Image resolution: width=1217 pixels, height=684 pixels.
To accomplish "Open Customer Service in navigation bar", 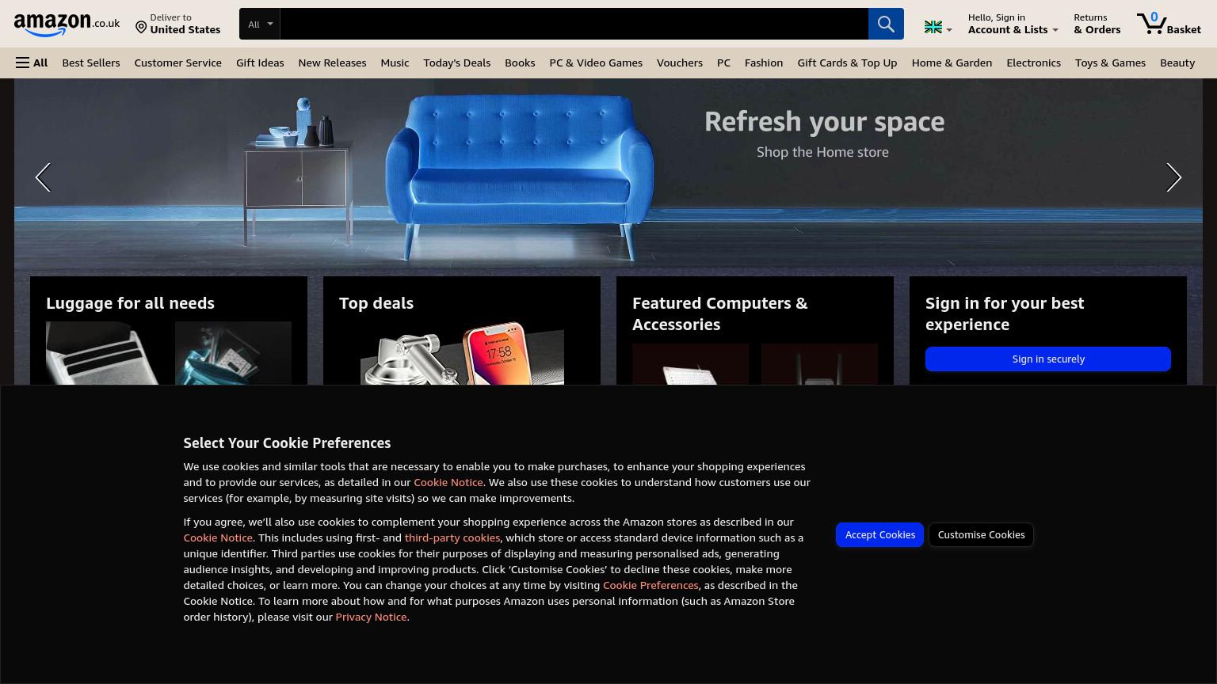I will tap(178, 63).
